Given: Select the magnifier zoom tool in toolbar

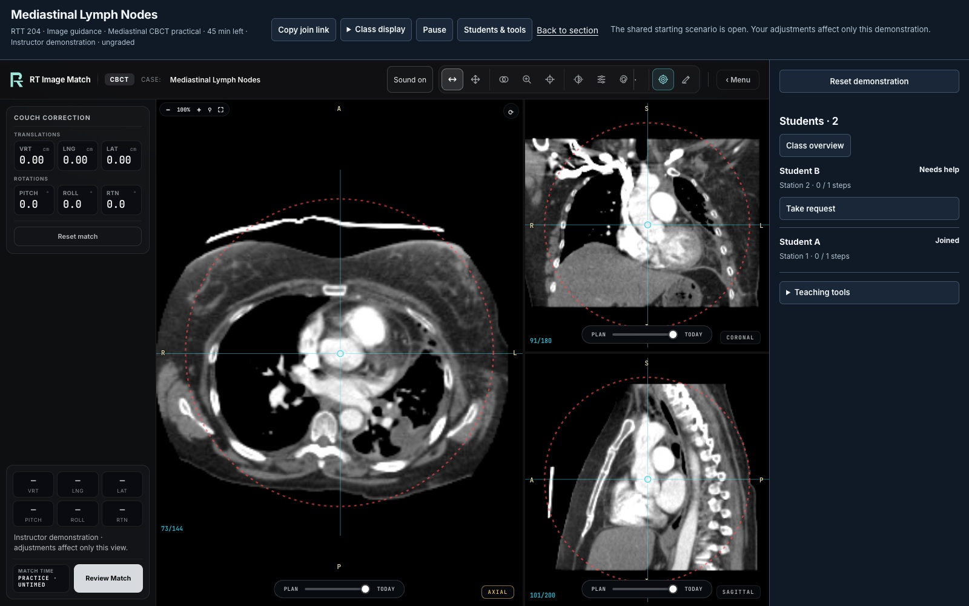Looking at the screenshot, I should (527, 79).
